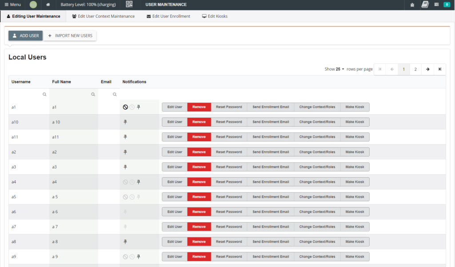Click the pin icon for user a8
Viewport: 455px width, 267px height.
125,242
